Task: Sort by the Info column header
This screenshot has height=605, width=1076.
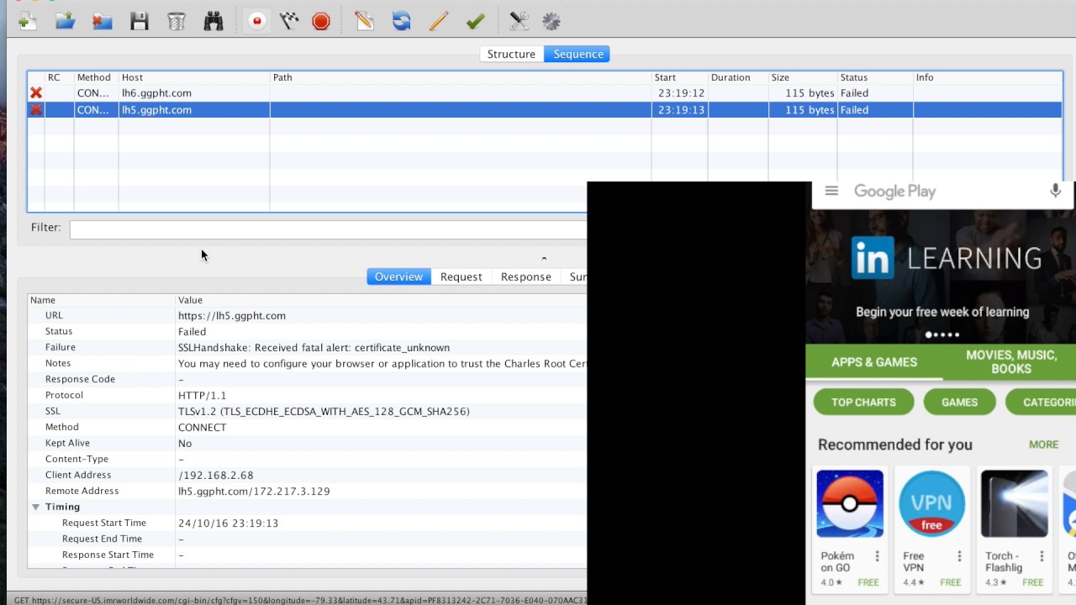Action: pyautogui.click(x=987, y=77)
